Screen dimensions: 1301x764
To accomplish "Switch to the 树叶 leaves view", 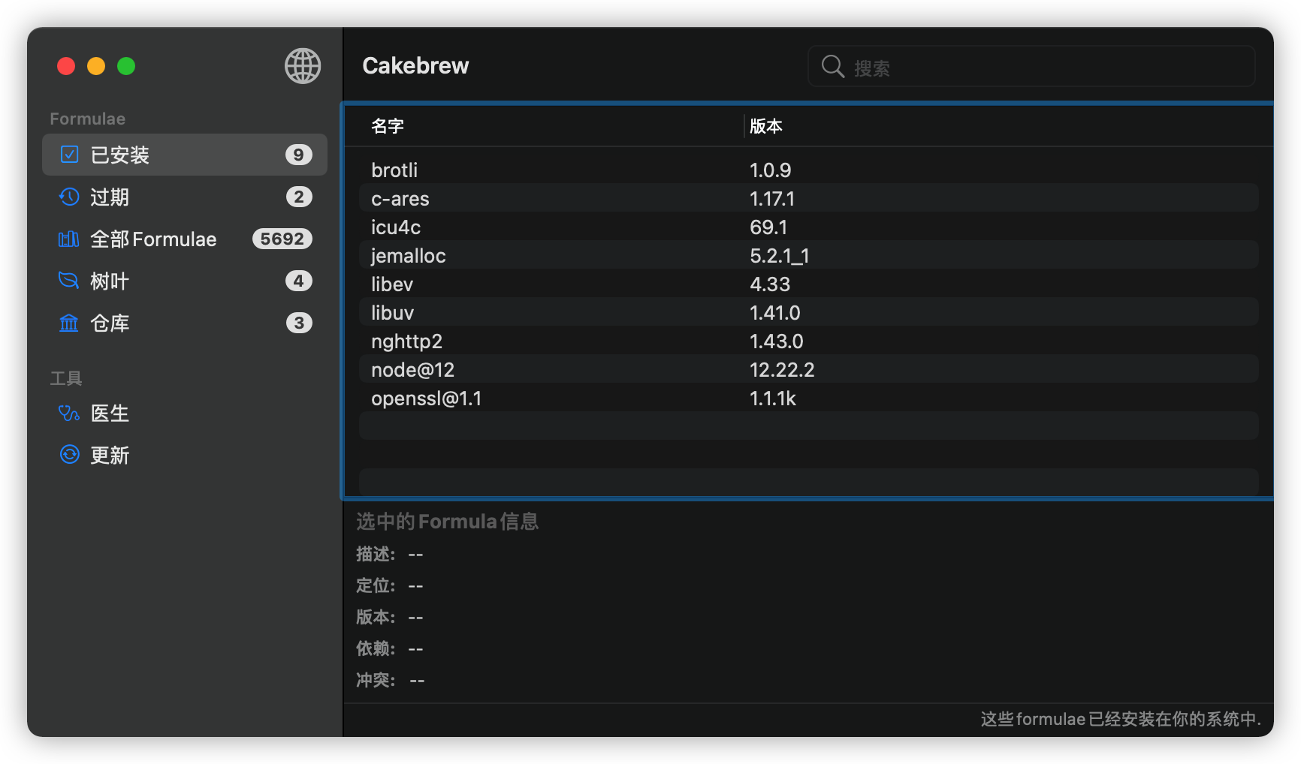I will point(185,281).
